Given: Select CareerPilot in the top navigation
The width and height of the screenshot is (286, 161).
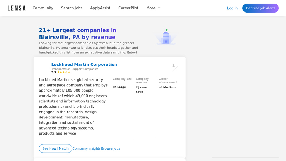Looking at the screenshot, I should pyautogui.click(x=128, y=8).
